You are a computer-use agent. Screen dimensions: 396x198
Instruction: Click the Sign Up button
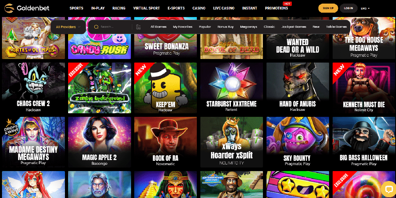coord(328,8)
